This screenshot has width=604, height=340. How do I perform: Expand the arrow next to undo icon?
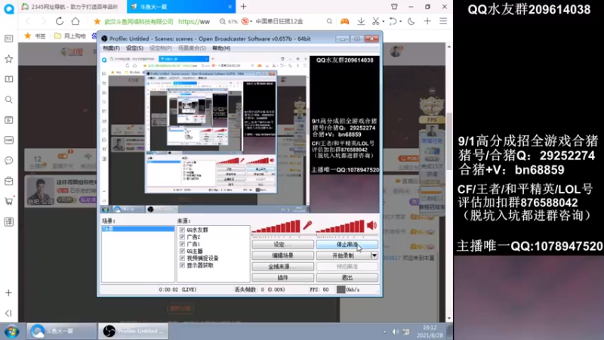[x=401, y=22]
